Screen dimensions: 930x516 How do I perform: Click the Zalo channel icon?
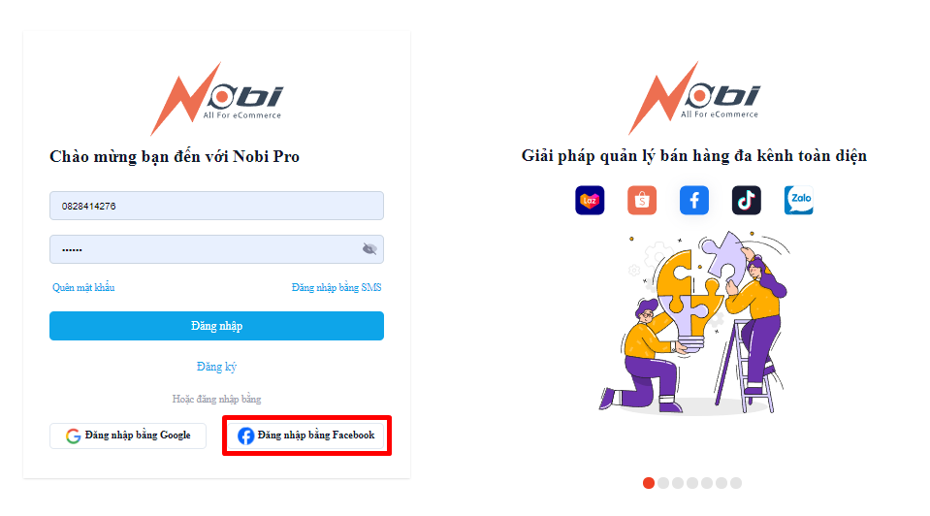click(798, 201)
